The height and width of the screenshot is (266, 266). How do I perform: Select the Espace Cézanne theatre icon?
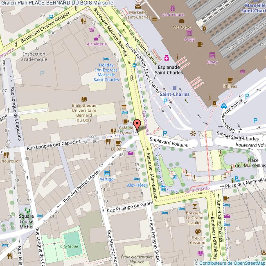[198, 231]
